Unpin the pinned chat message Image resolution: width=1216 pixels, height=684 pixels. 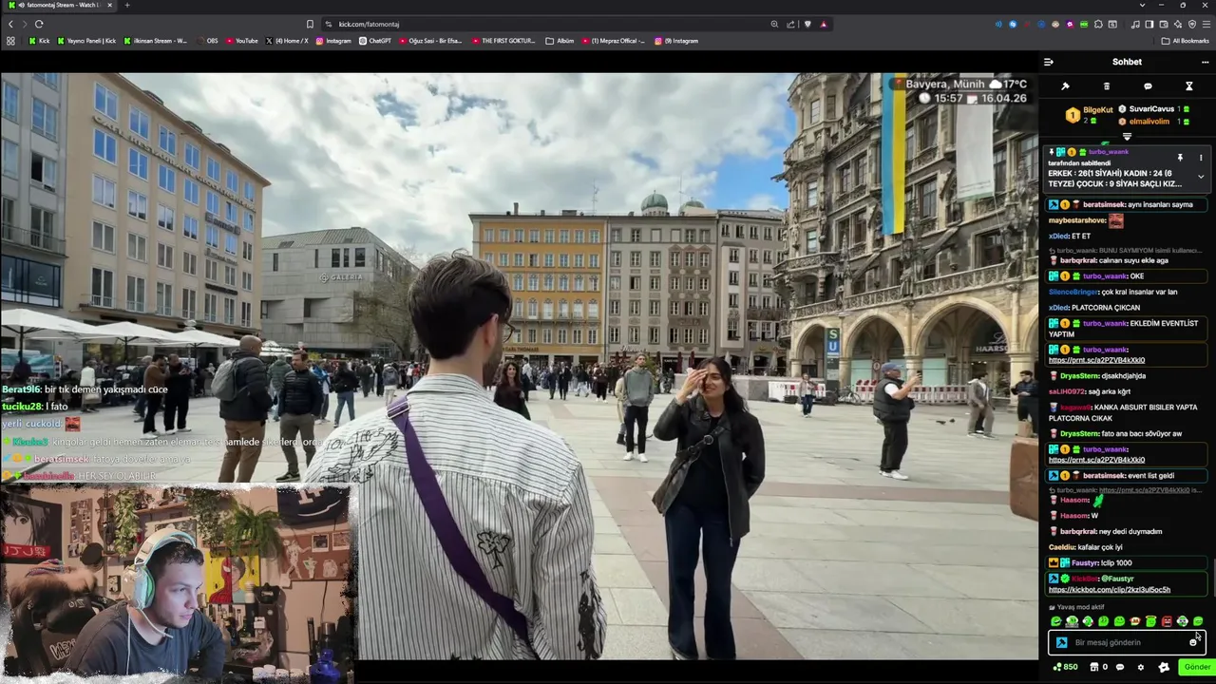[1180, 158]
